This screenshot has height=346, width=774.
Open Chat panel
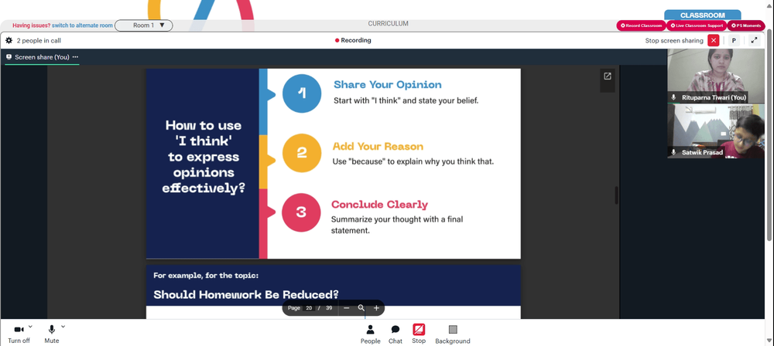[396, 334]
